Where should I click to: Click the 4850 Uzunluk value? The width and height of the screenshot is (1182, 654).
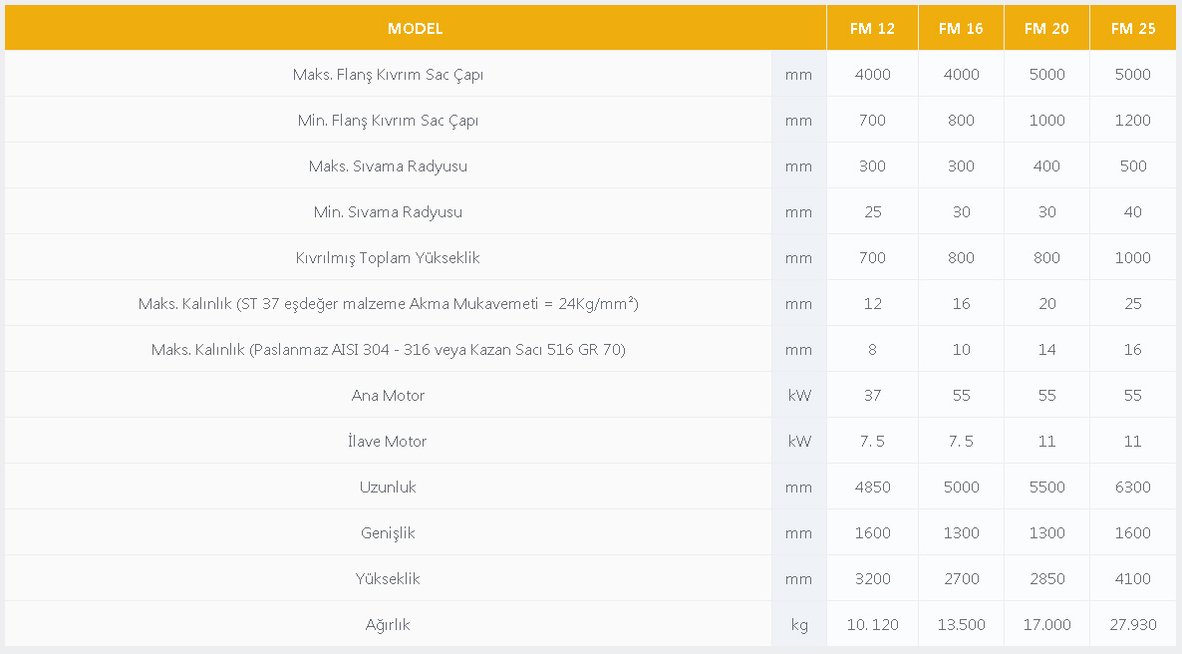872,488
